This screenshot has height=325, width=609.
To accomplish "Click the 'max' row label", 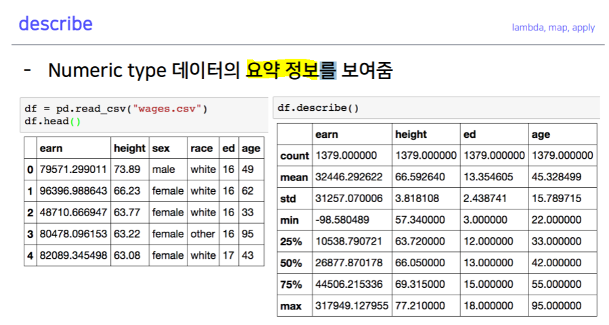I will [290, 306].
